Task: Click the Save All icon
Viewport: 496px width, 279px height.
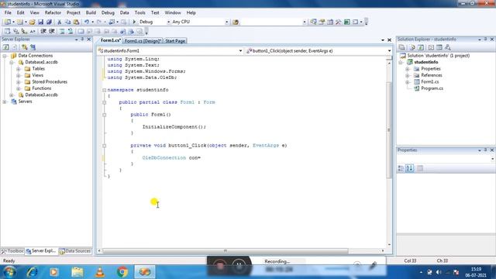Action: tap(49, 22)
